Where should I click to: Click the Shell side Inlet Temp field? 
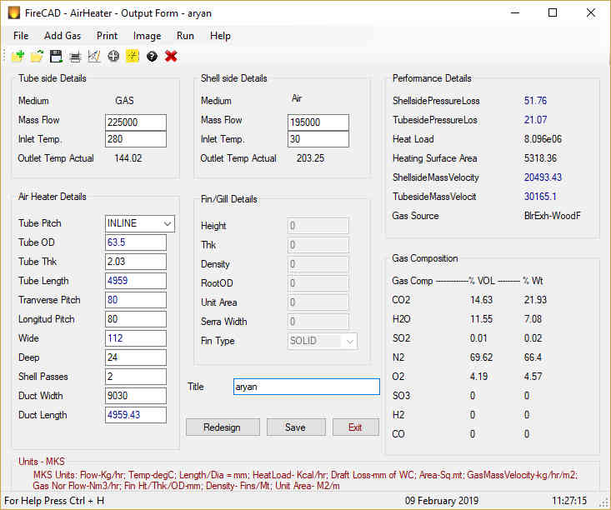318,139
